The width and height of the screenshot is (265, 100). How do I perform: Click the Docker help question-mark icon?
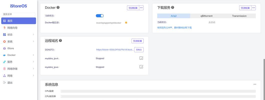click(58, 7)
